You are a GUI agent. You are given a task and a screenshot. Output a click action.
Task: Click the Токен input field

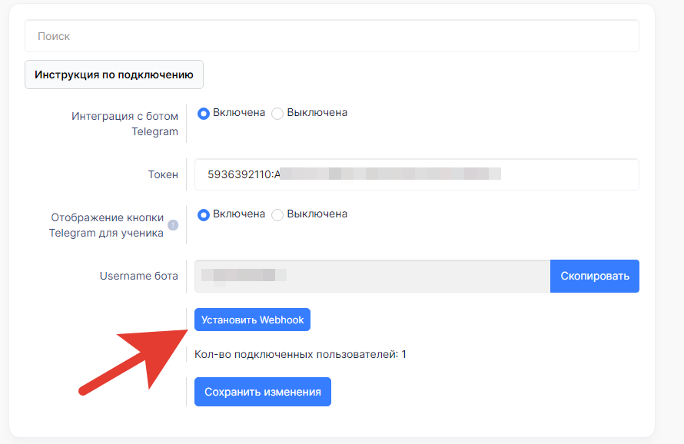pos(417,174)
